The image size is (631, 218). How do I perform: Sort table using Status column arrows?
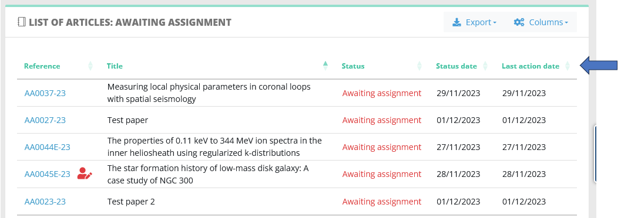click(419, 66)
